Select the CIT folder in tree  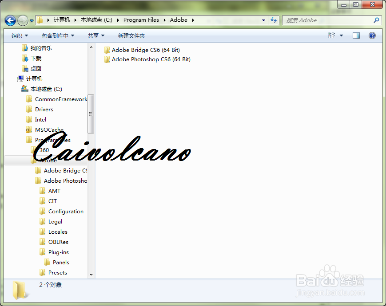click(48, 201)
